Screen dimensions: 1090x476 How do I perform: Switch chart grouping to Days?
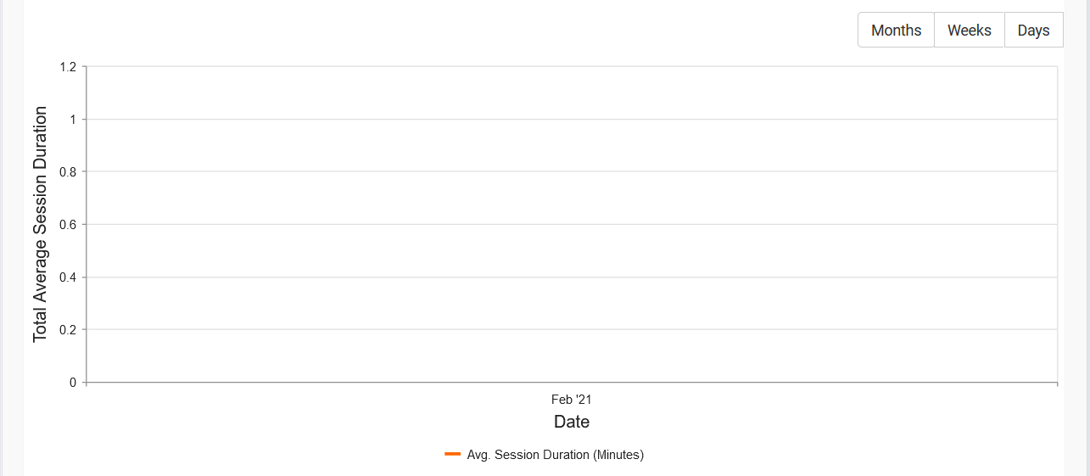[x=1033, y=30]
